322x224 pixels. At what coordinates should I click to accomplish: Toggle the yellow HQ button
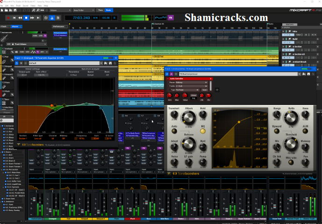203,131
